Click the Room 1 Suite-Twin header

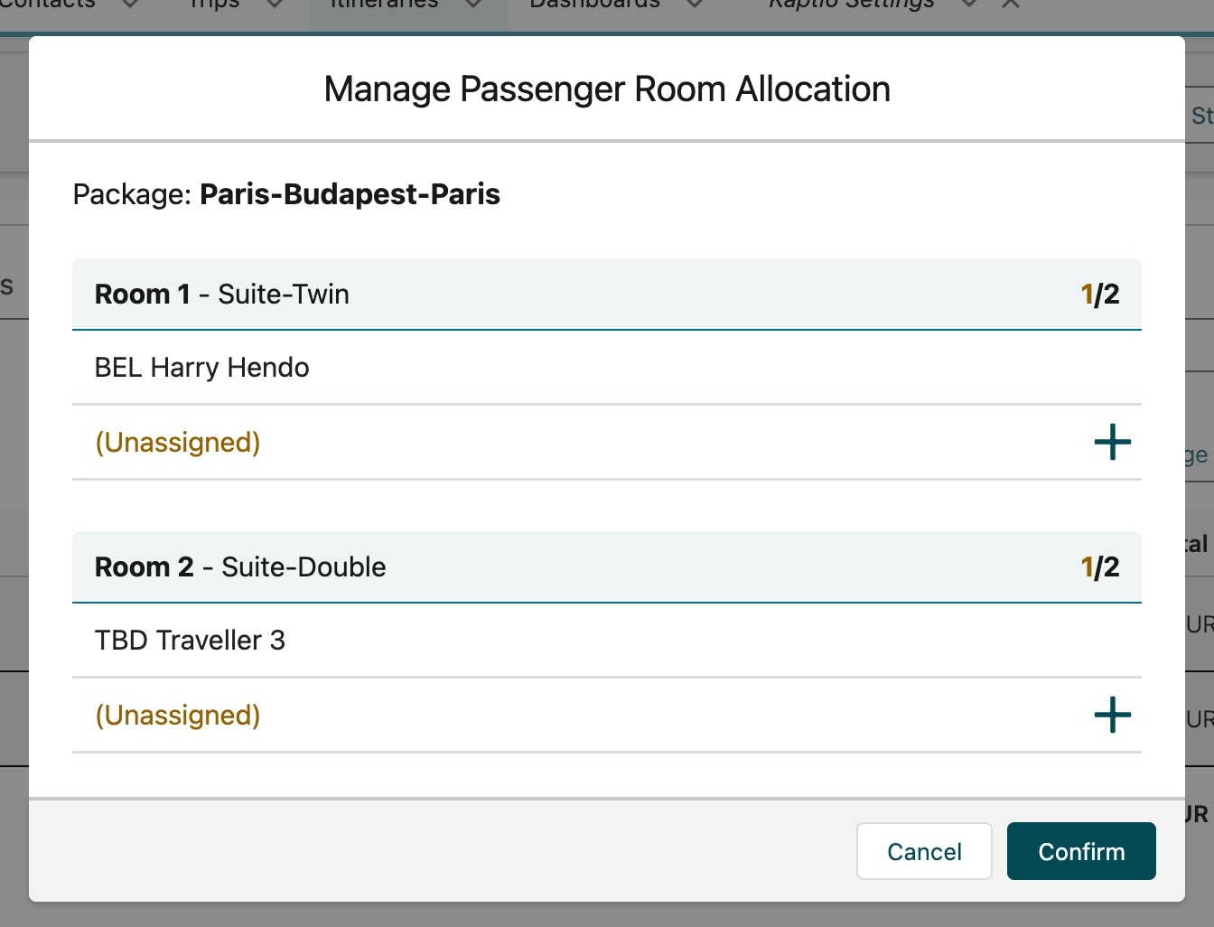(x=222, y=295)
